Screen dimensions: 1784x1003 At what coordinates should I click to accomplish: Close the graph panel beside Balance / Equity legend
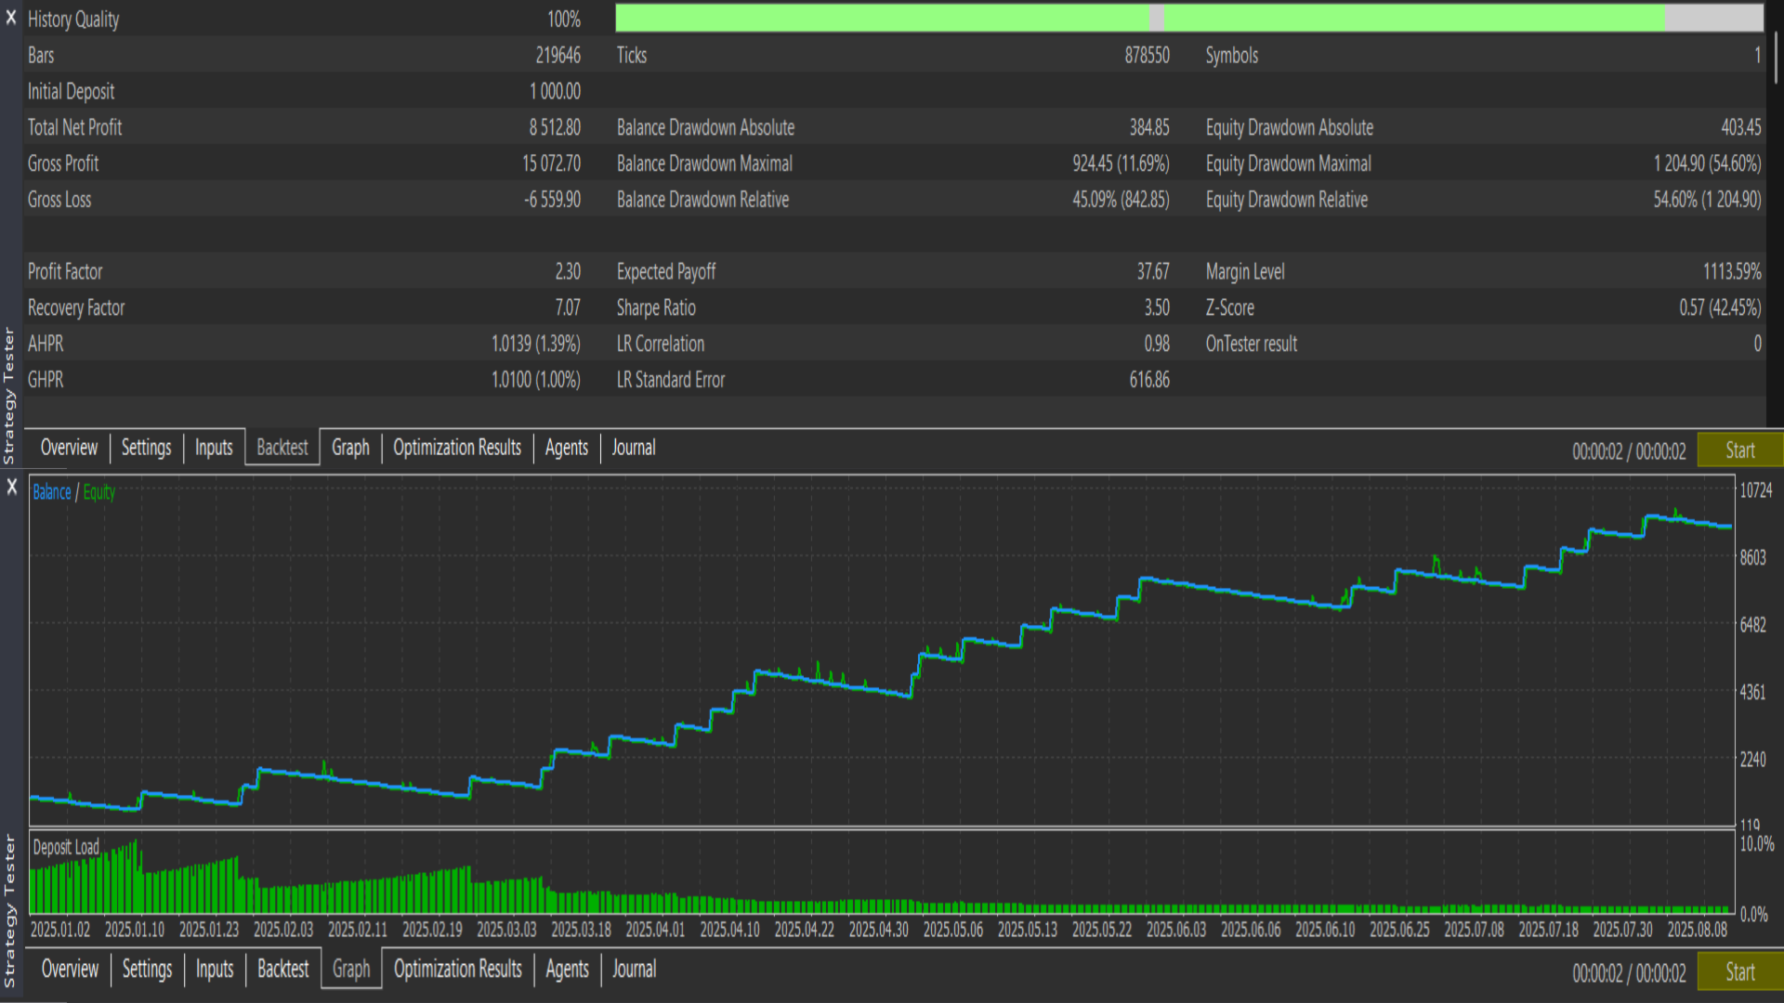(12, 487)
